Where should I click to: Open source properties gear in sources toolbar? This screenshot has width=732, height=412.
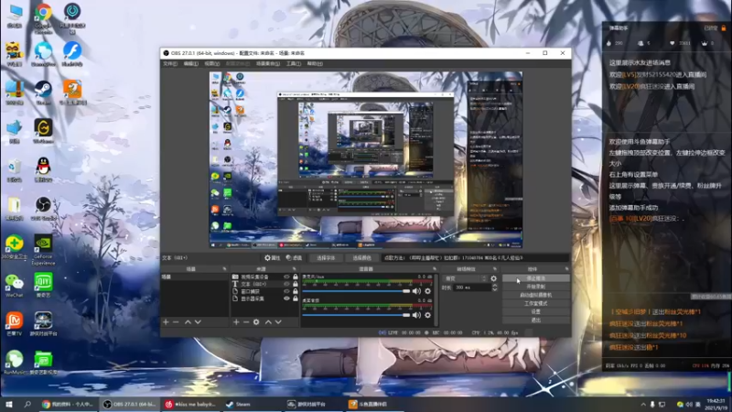(256, 322)
